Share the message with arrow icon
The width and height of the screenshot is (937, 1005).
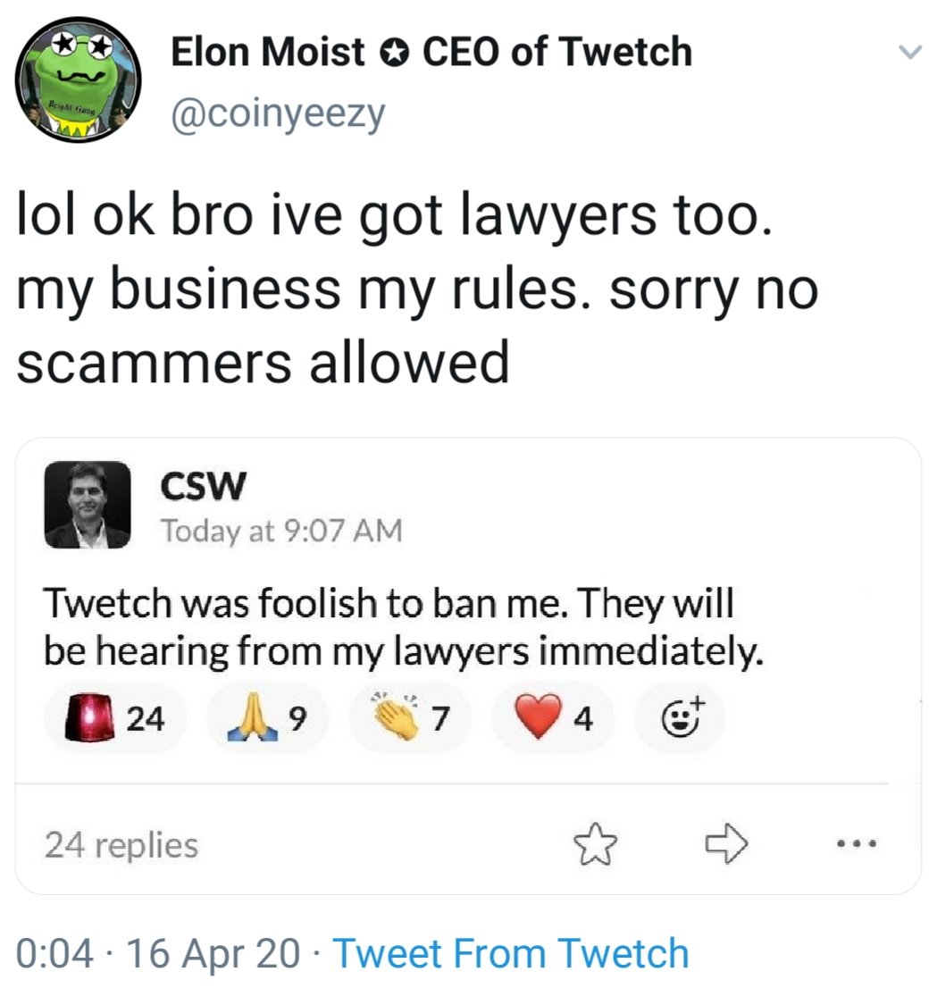[x=726, y=844]
